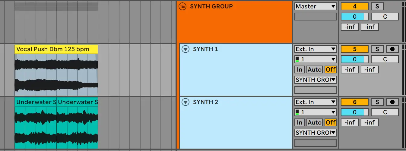The width and height of the screenshot is (406, 151).
Task: Arm SYNTH 2 track for recording
Action: (392, 102)
